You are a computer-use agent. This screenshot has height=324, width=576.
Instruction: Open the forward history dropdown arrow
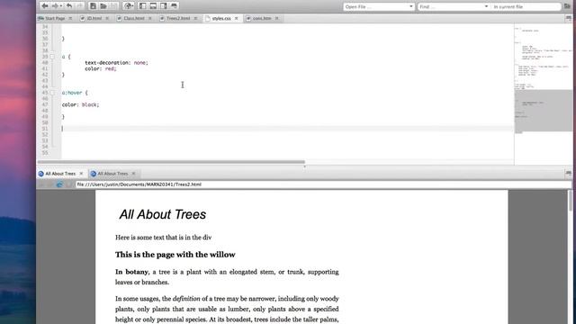coord(61,6)
